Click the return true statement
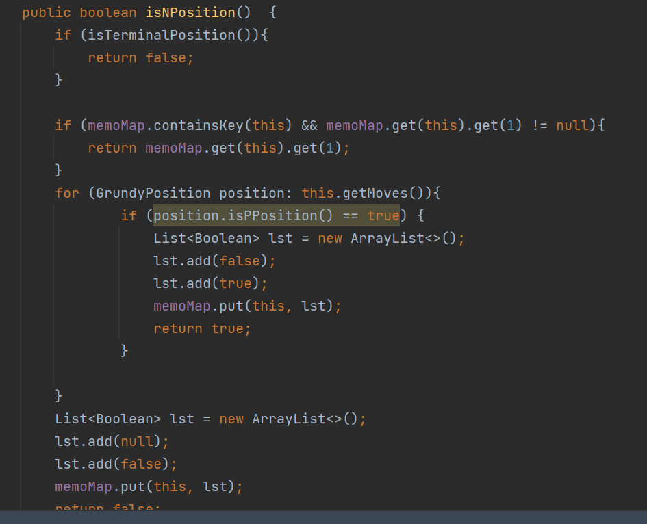This screenshot has width=647, height=524. (x=202, y=329)
